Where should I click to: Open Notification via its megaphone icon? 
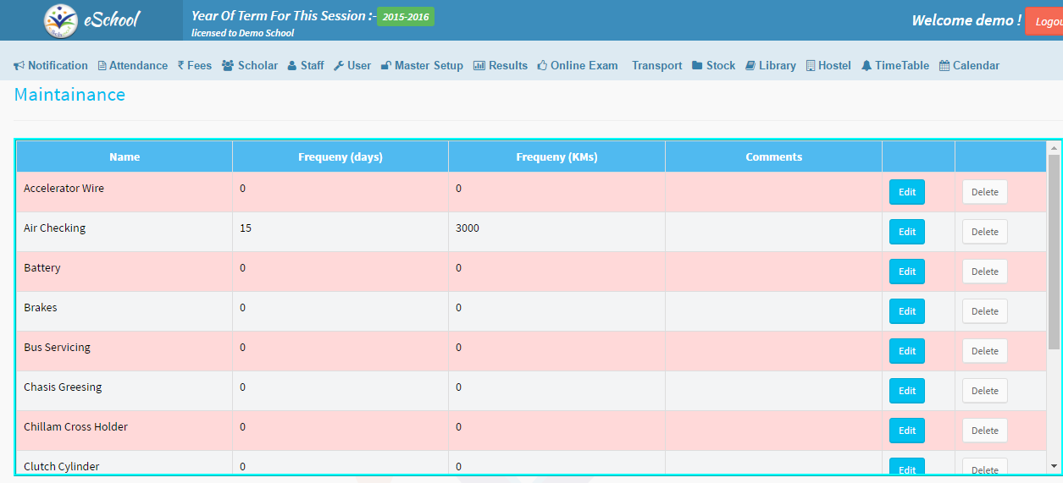pyautogui.click(x=19, y=66)
